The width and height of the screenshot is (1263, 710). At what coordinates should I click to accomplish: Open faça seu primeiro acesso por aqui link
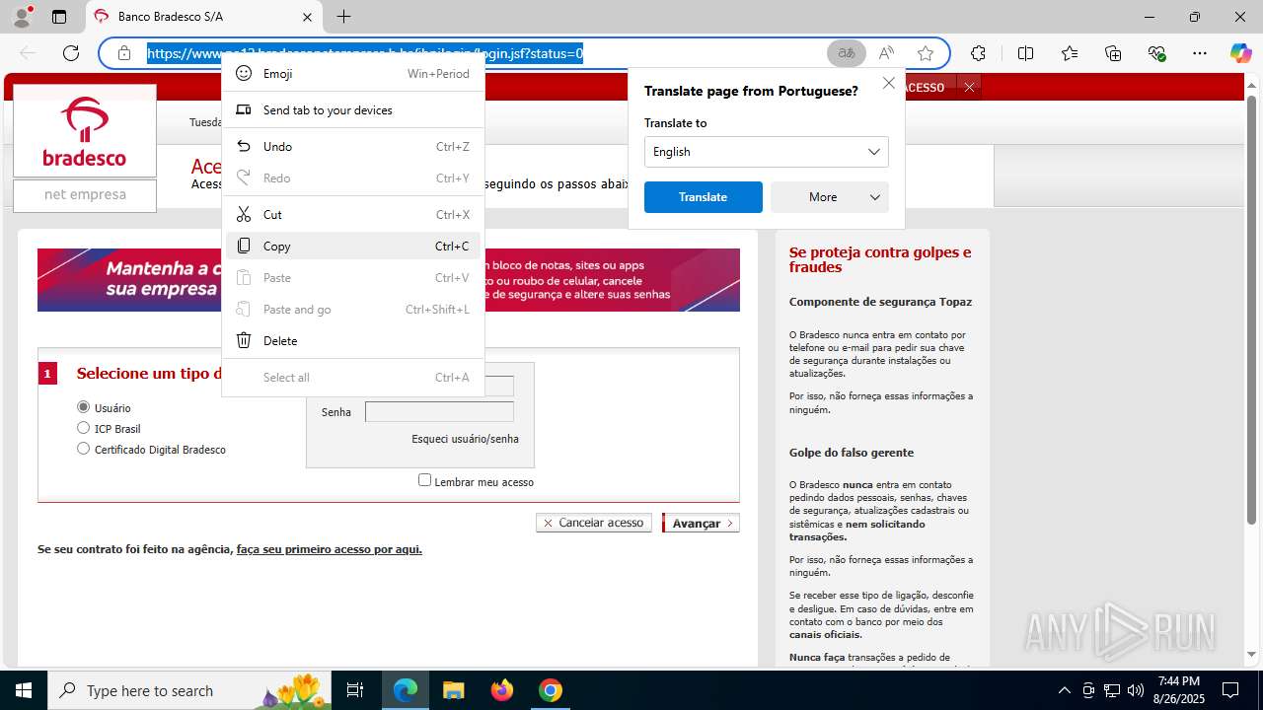[x=329, y=549]
